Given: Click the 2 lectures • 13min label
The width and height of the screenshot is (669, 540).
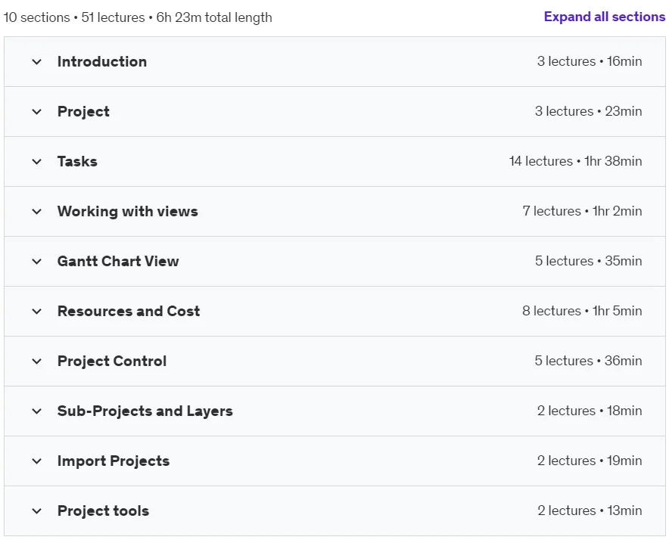Looking at the screenshot, I should click(x=590, y=511).
